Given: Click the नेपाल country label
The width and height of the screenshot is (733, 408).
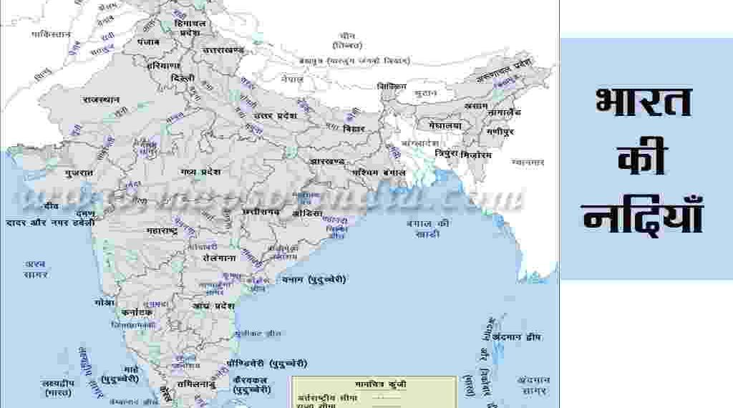Looking at the screenshot, I should 292,79.
